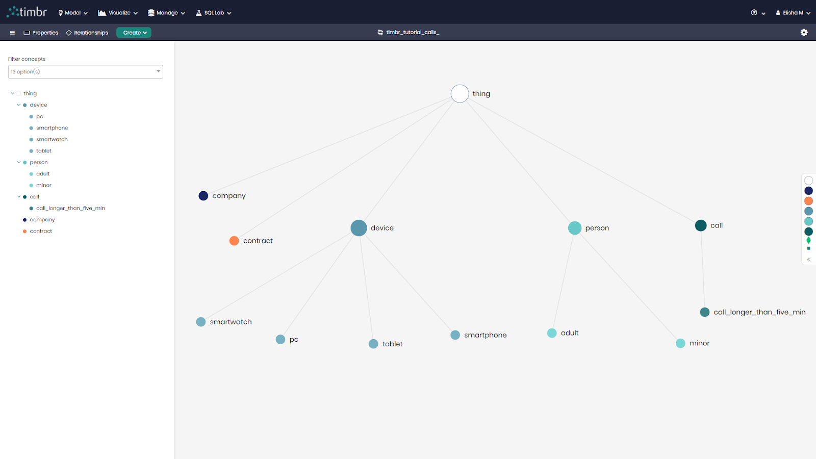Collapse the device tree node

click(x=19, y=105)
